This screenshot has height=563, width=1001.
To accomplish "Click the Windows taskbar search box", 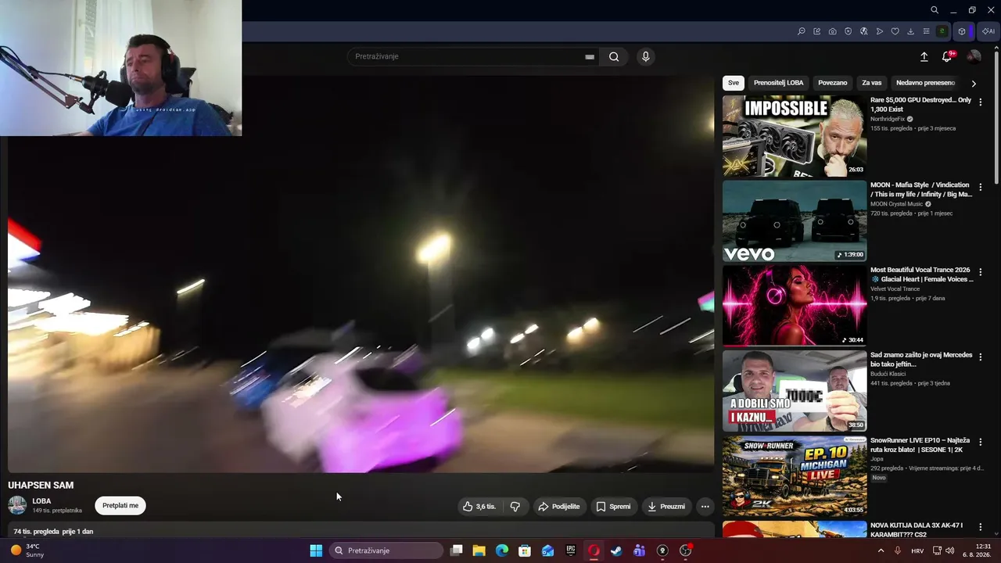I will (x=386, y=550).
